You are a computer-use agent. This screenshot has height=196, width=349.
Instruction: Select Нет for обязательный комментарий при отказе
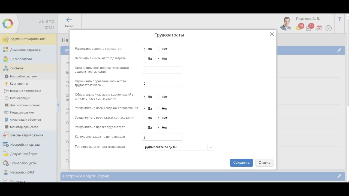pyautogui.click(x=158, y=97)
